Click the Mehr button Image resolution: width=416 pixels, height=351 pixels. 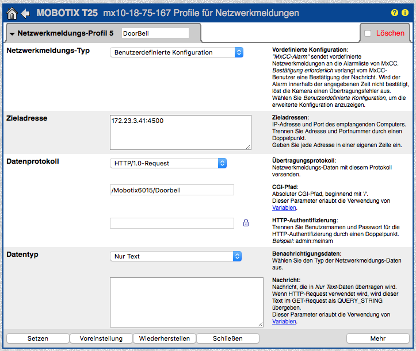[x=378, y=338]
